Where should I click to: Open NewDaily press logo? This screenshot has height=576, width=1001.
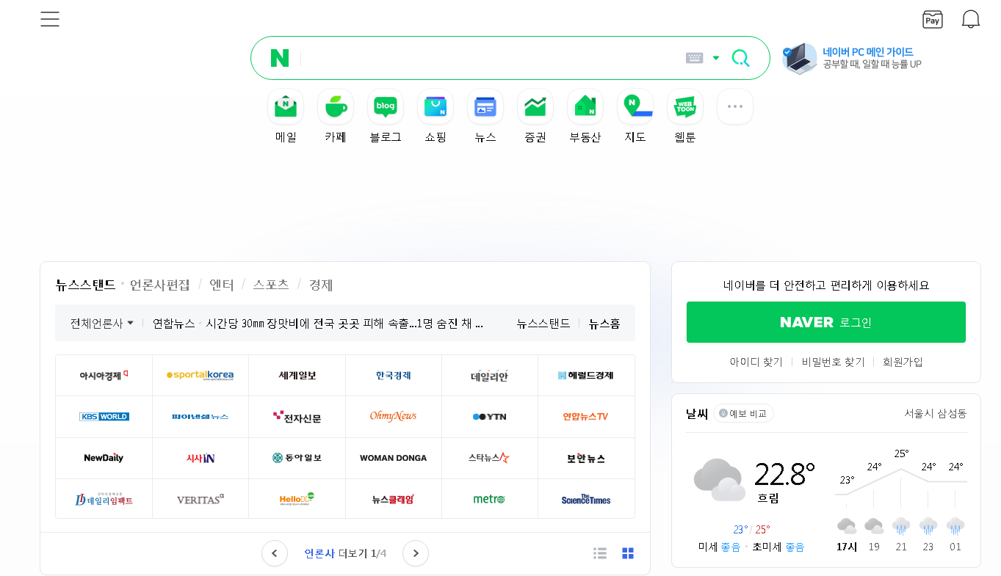pos(104,457)
